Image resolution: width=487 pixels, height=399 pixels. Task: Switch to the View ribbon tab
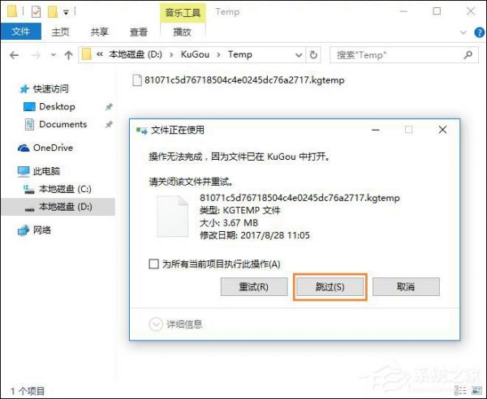click(138, 32)
